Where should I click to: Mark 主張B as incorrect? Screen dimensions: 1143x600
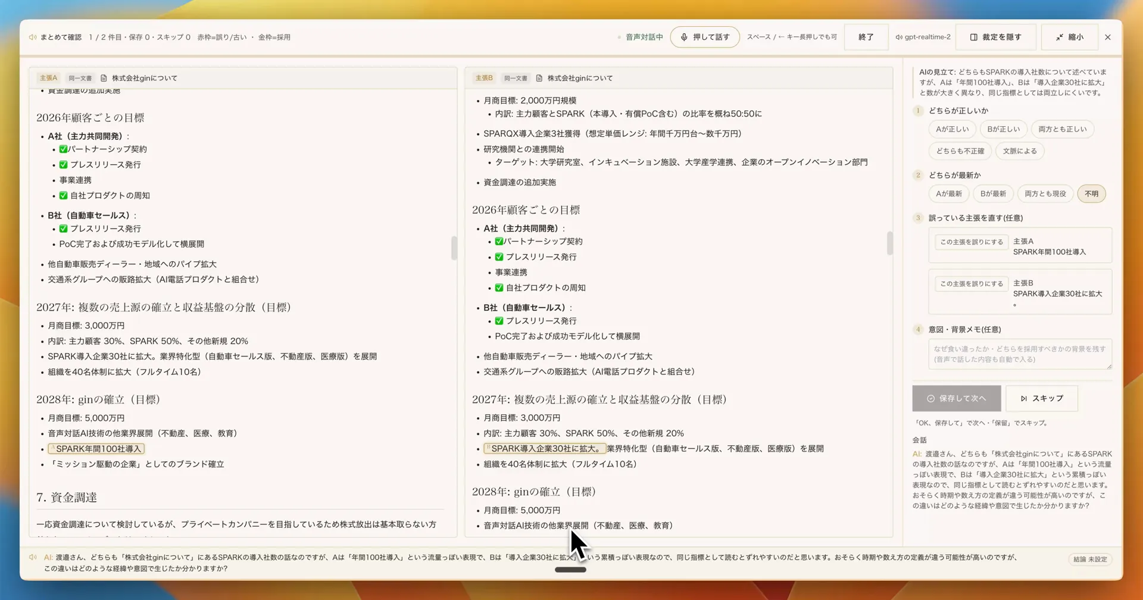pyautogui.click(x=972, y=284)
